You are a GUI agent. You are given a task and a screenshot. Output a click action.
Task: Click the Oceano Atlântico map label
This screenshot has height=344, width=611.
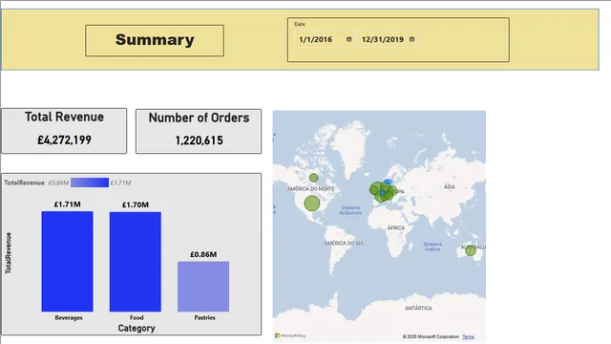click(x=350, y=210)
